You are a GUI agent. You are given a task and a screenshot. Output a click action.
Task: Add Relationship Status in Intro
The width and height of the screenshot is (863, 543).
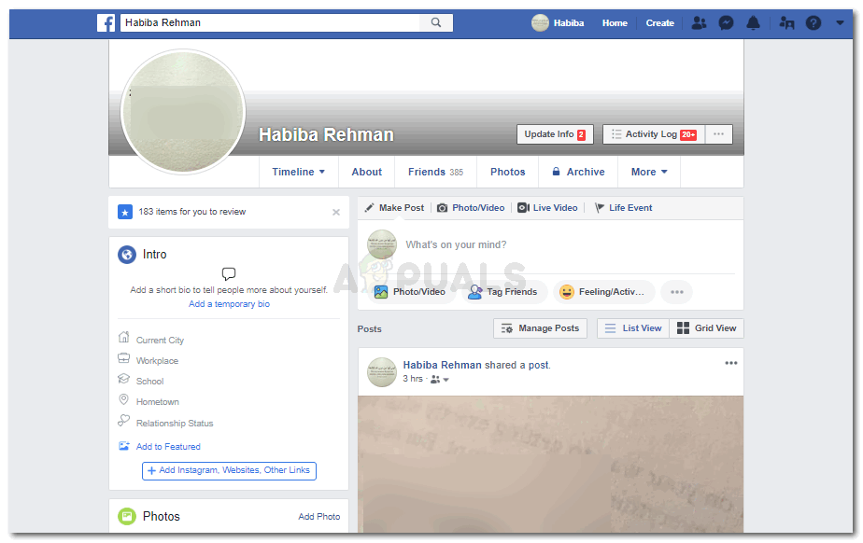tap(175, 423)
